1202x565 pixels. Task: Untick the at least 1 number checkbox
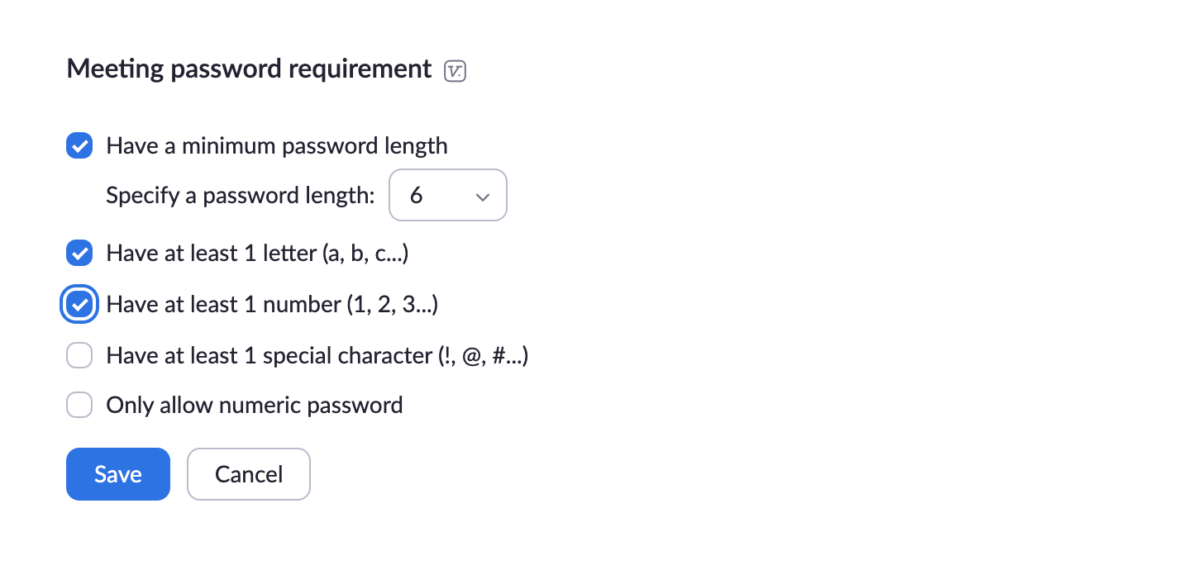pyautogui.click(x=79, y=304)
